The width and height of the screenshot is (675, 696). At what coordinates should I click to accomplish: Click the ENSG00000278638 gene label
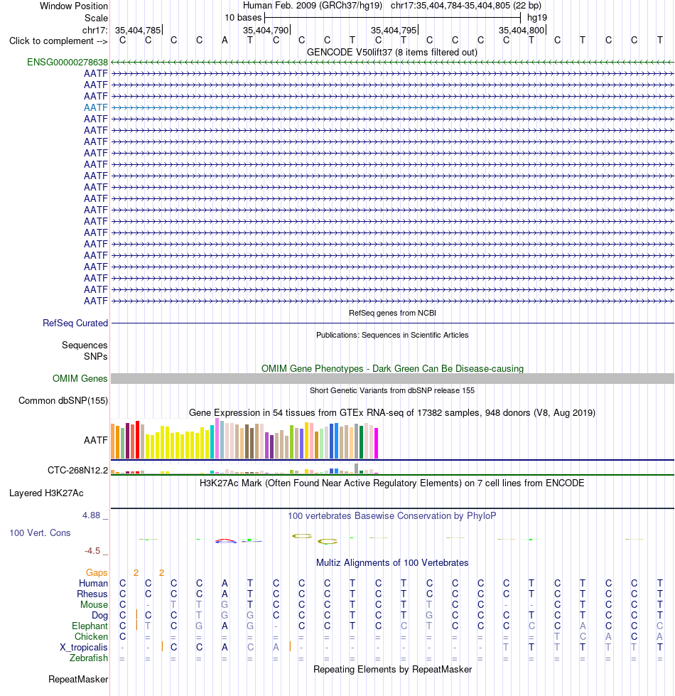pos(67,62)
